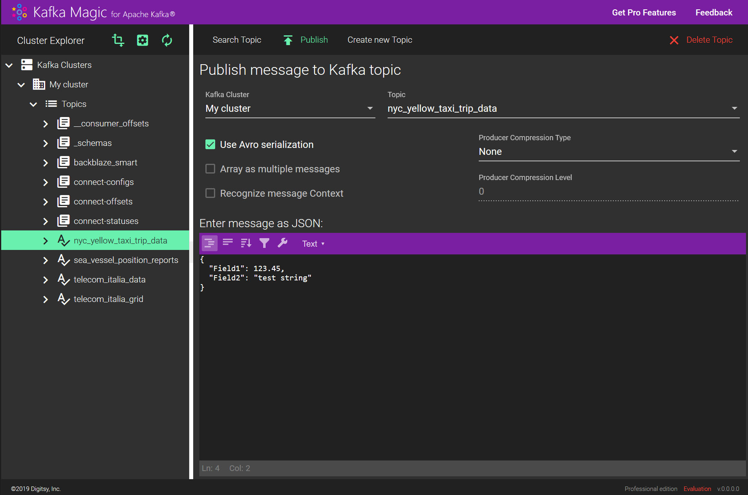Click the connect-configs topic icon
Viewport: 748px width, 495px height.
coord(63,182)
